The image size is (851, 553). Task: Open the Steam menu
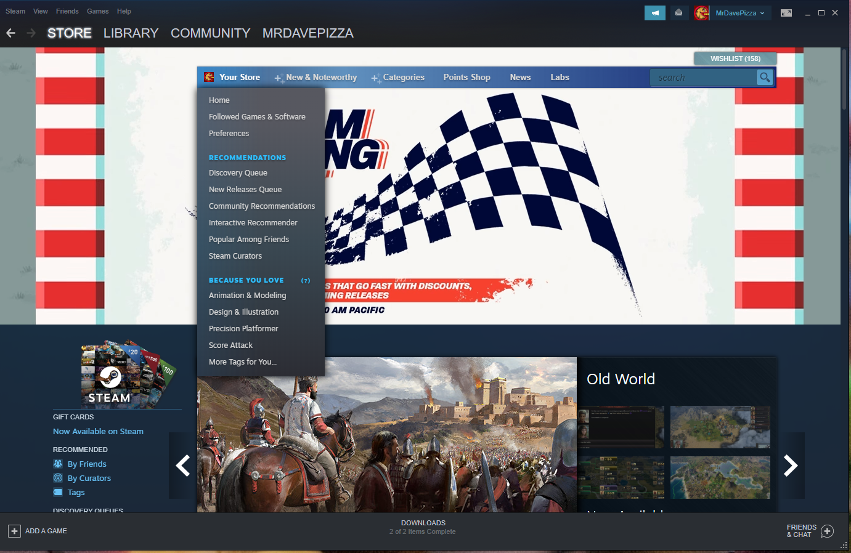coord(15,11)
